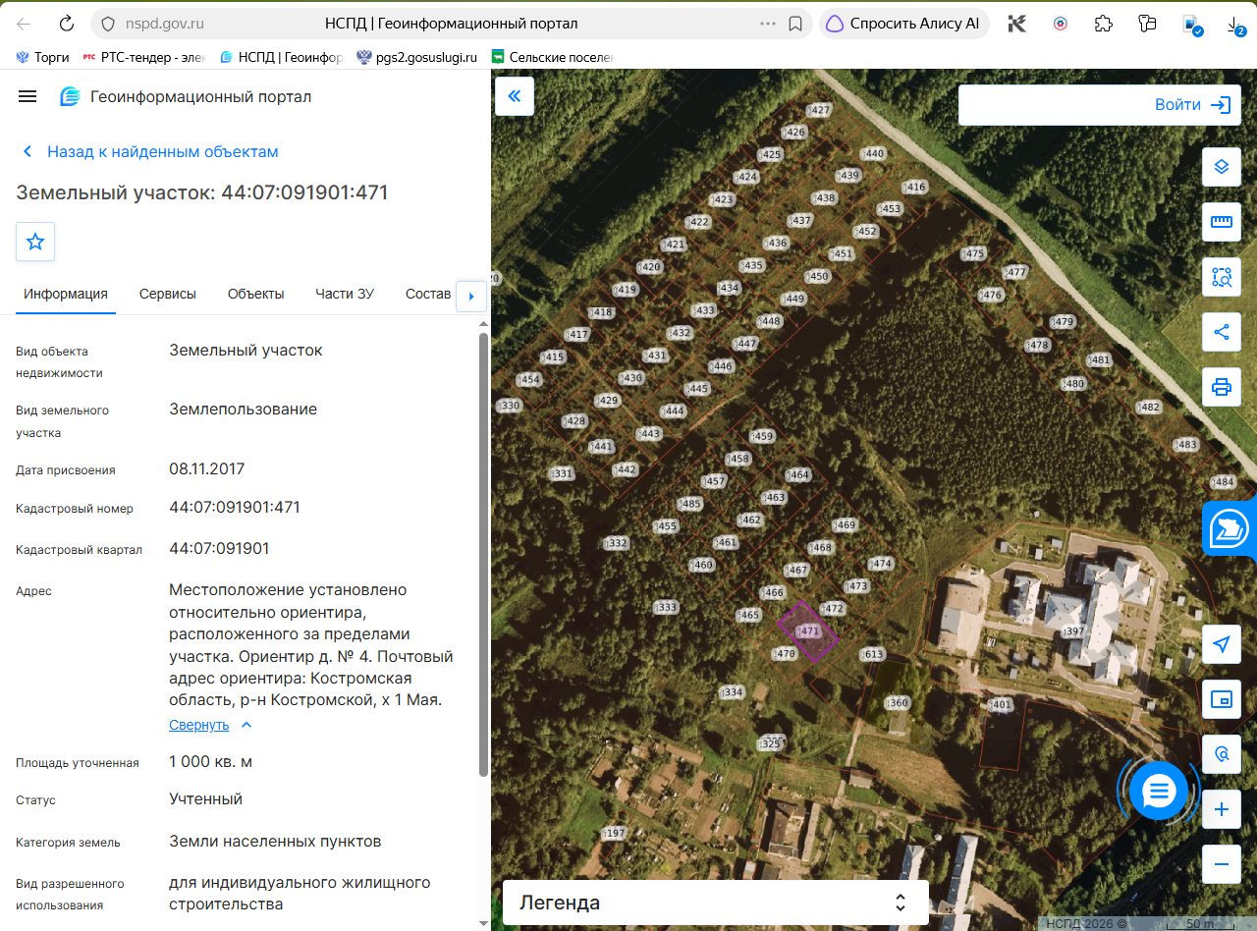Screen dimensions: 1257x931
Task: Go back via Назад к найденным объектам
Action: [x=150, y=152]
